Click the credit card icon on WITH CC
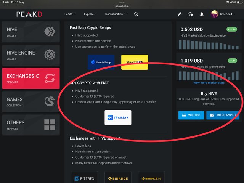Image resolution: width=244 pixels, height=183 pixels. click(184, 115)
